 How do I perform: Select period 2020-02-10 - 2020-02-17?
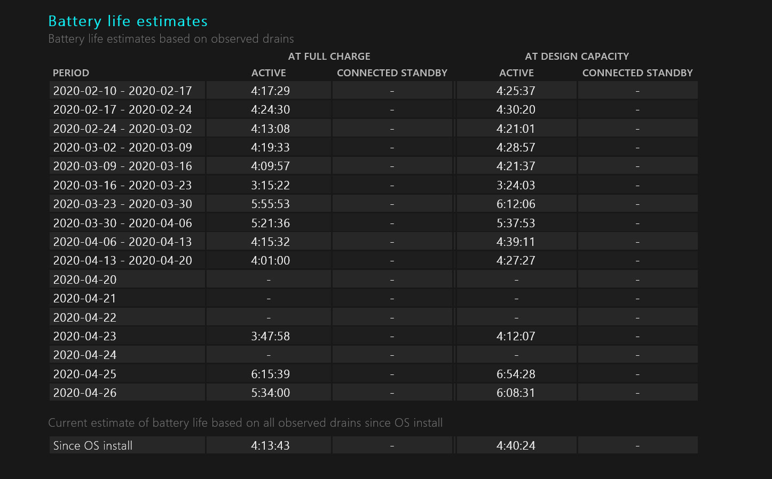coord(122,91)
